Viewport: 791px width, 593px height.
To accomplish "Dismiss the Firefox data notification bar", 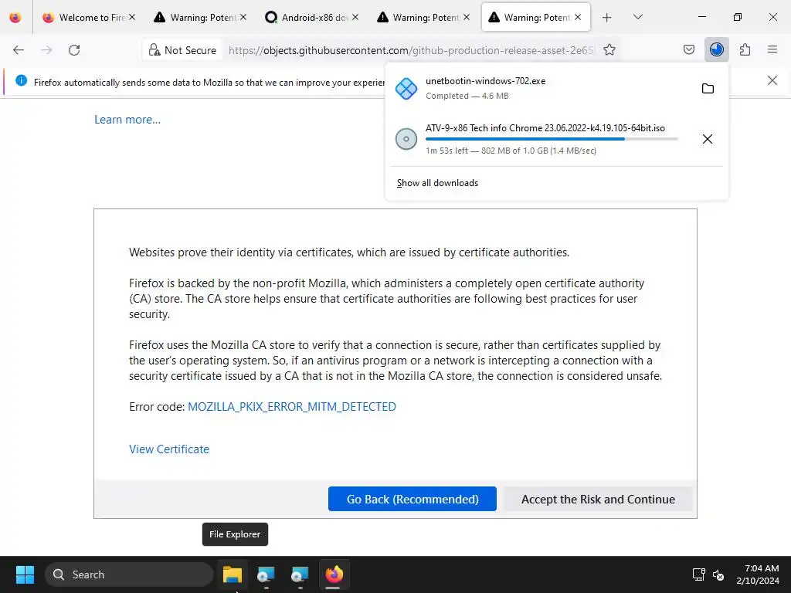I will tap(772, 80).
